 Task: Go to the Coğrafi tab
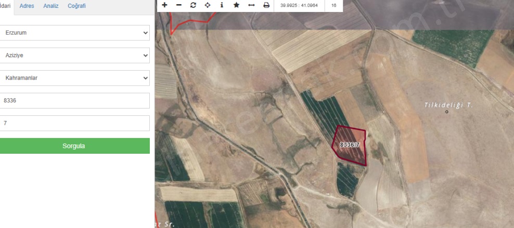(x=76, y=6)
